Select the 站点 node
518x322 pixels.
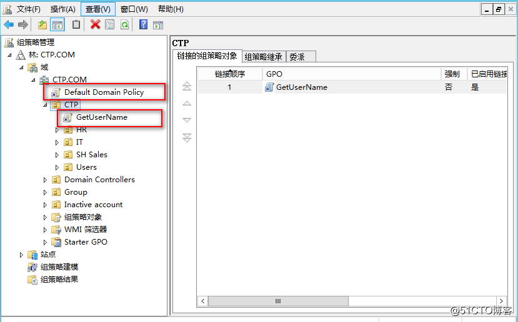(x=48, y=255)
